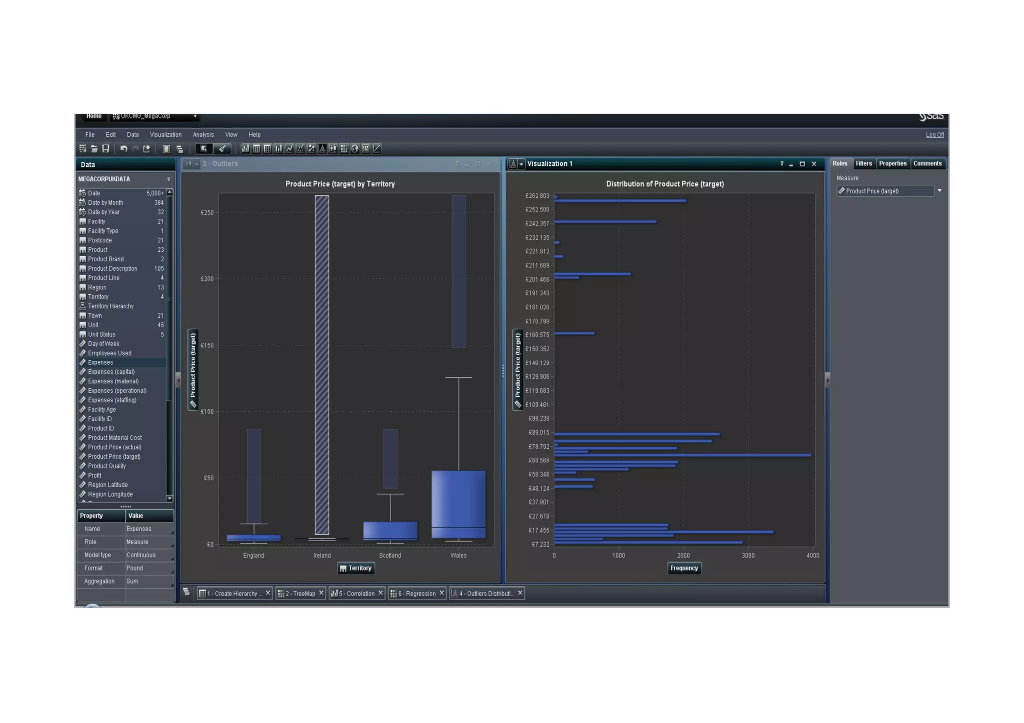1024x723 pixels.
Task: Click the Log Off link
Action: (934, 135)
